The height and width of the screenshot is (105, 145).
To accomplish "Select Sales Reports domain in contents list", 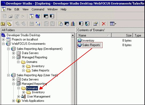I will click(91, 45).
